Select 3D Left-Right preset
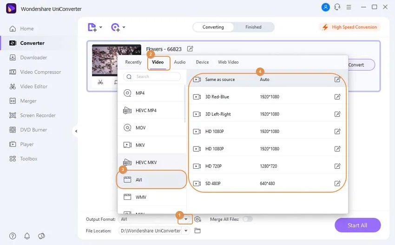 [x=267, y=114]
